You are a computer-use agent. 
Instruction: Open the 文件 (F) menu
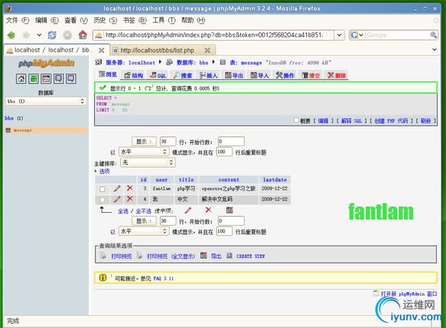click(x=18, y=20)
